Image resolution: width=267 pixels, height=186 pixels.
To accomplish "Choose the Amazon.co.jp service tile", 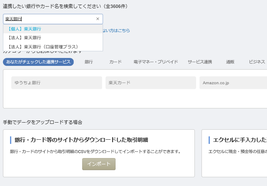I will coord(233,83).
